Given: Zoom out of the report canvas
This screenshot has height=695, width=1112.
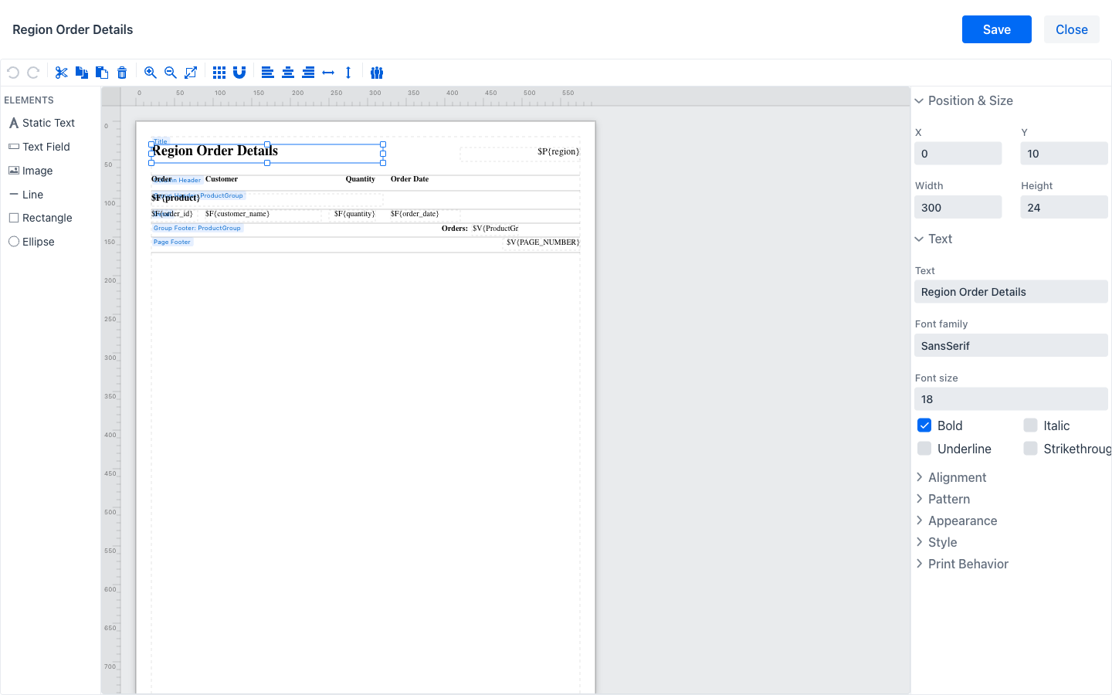Looking at the screenshot, I should [171, 73].
